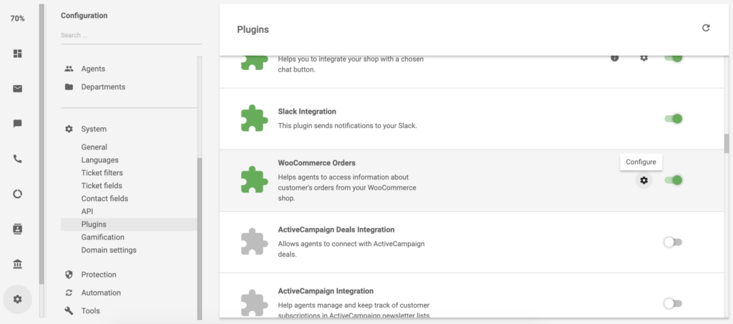Click the ActiveCampaign Integration title

[x=326, y=291]
